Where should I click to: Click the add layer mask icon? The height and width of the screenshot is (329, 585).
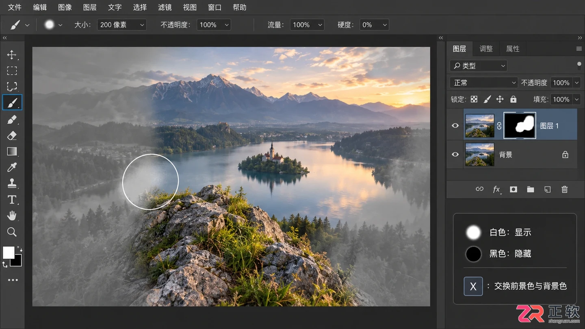pyautogui.click(x=513, y=189)
